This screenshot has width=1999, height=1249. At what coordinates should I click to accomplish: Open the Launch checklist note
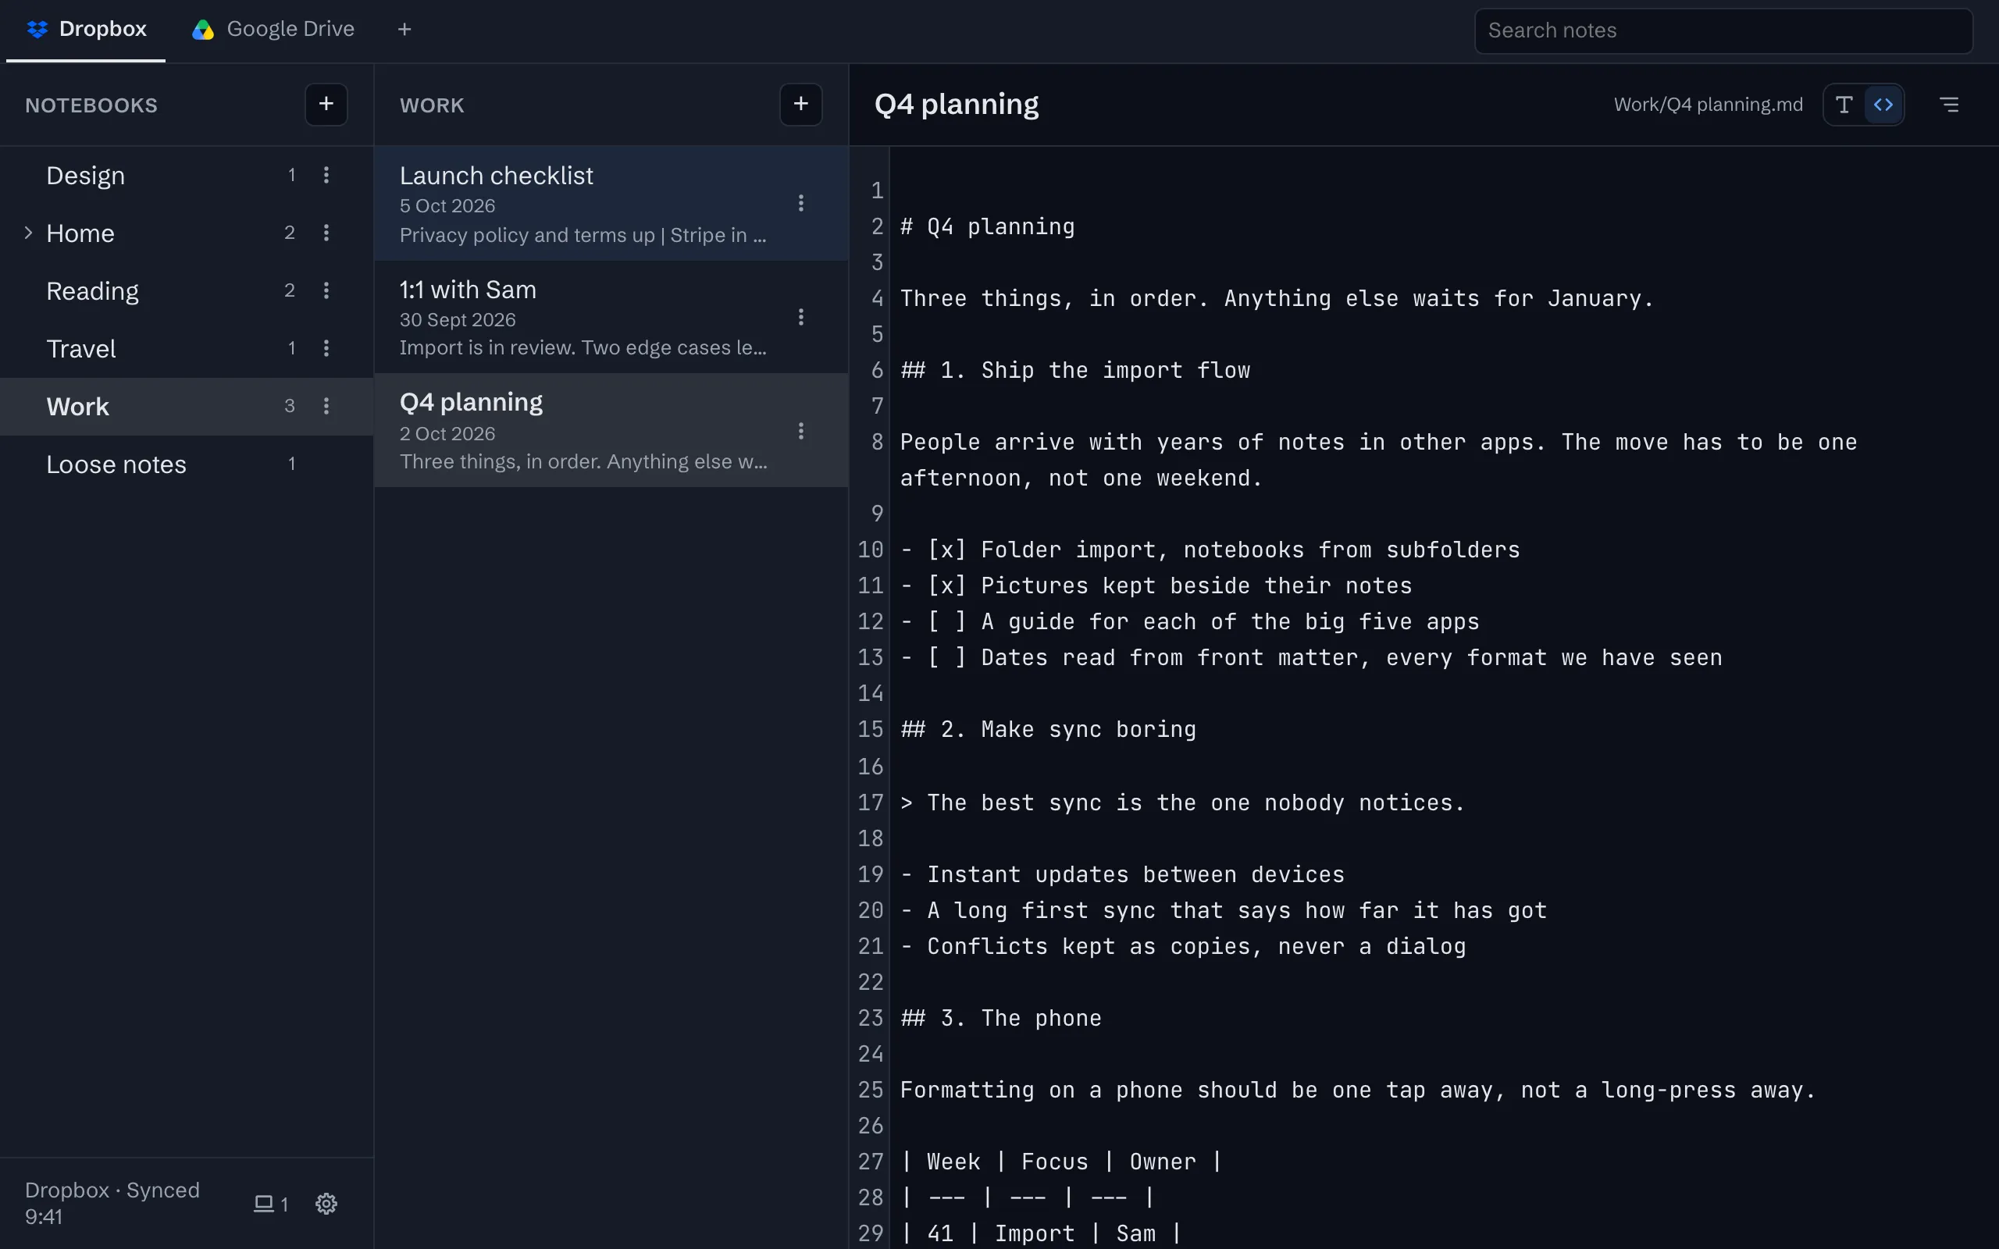click(x=611, y=203)
